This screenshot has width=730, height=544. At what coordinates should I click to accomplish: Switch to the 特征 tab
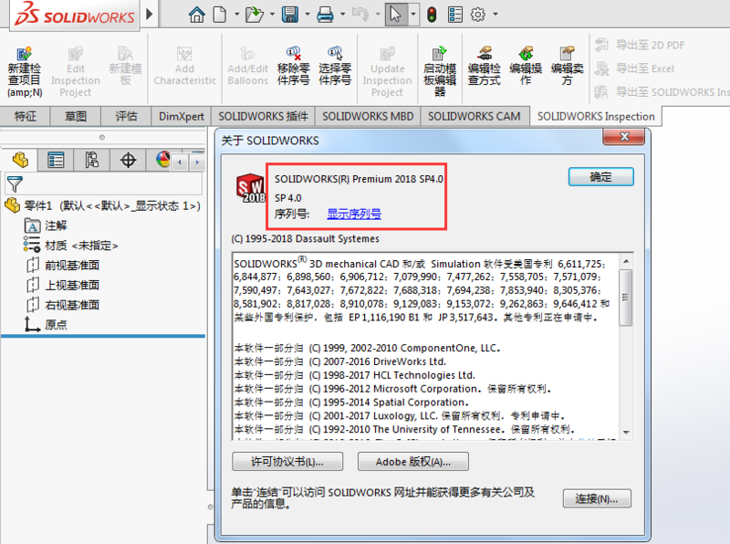click(x=26, y=117)
